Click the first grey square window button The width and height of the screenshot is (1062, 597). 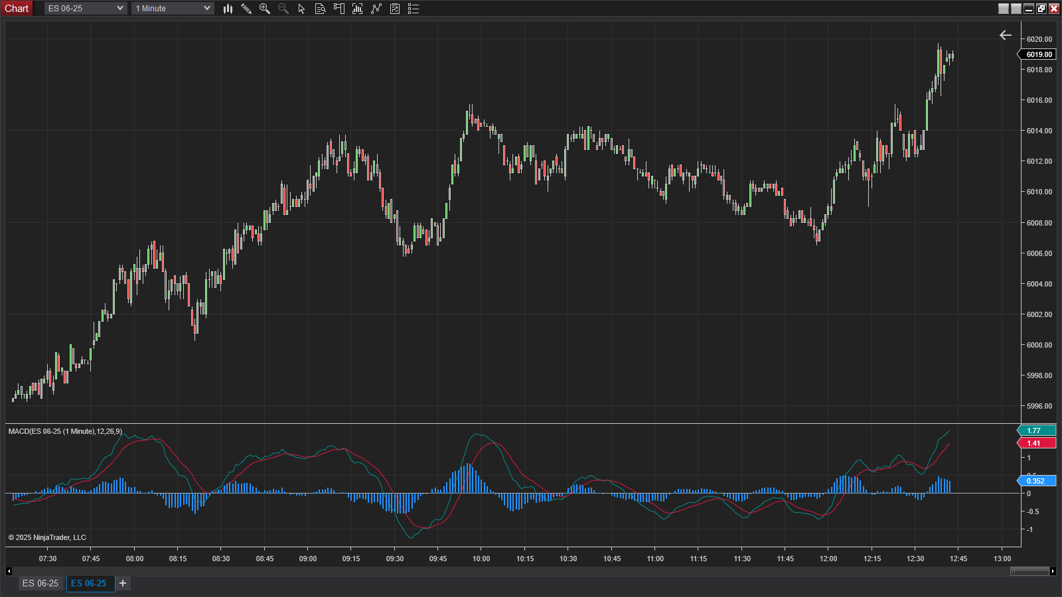(x=1004, y=9)
